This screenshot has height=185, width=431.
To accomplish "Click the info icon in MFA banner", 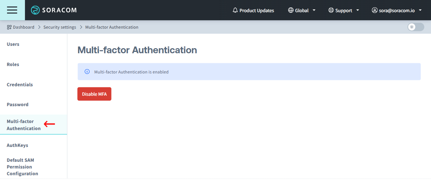I will pyautogui.click(x=87, y=72).
